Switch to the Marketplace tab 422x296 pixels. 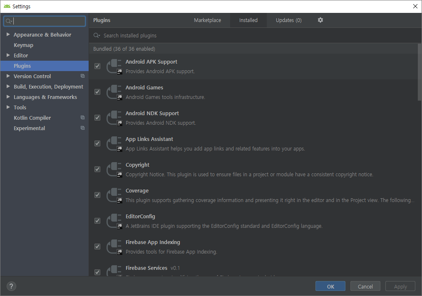point(207,20)
